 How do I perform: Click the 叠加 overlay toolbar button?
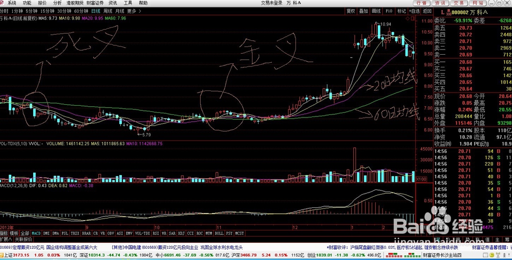pyautogui.click(x=364, y=11)
